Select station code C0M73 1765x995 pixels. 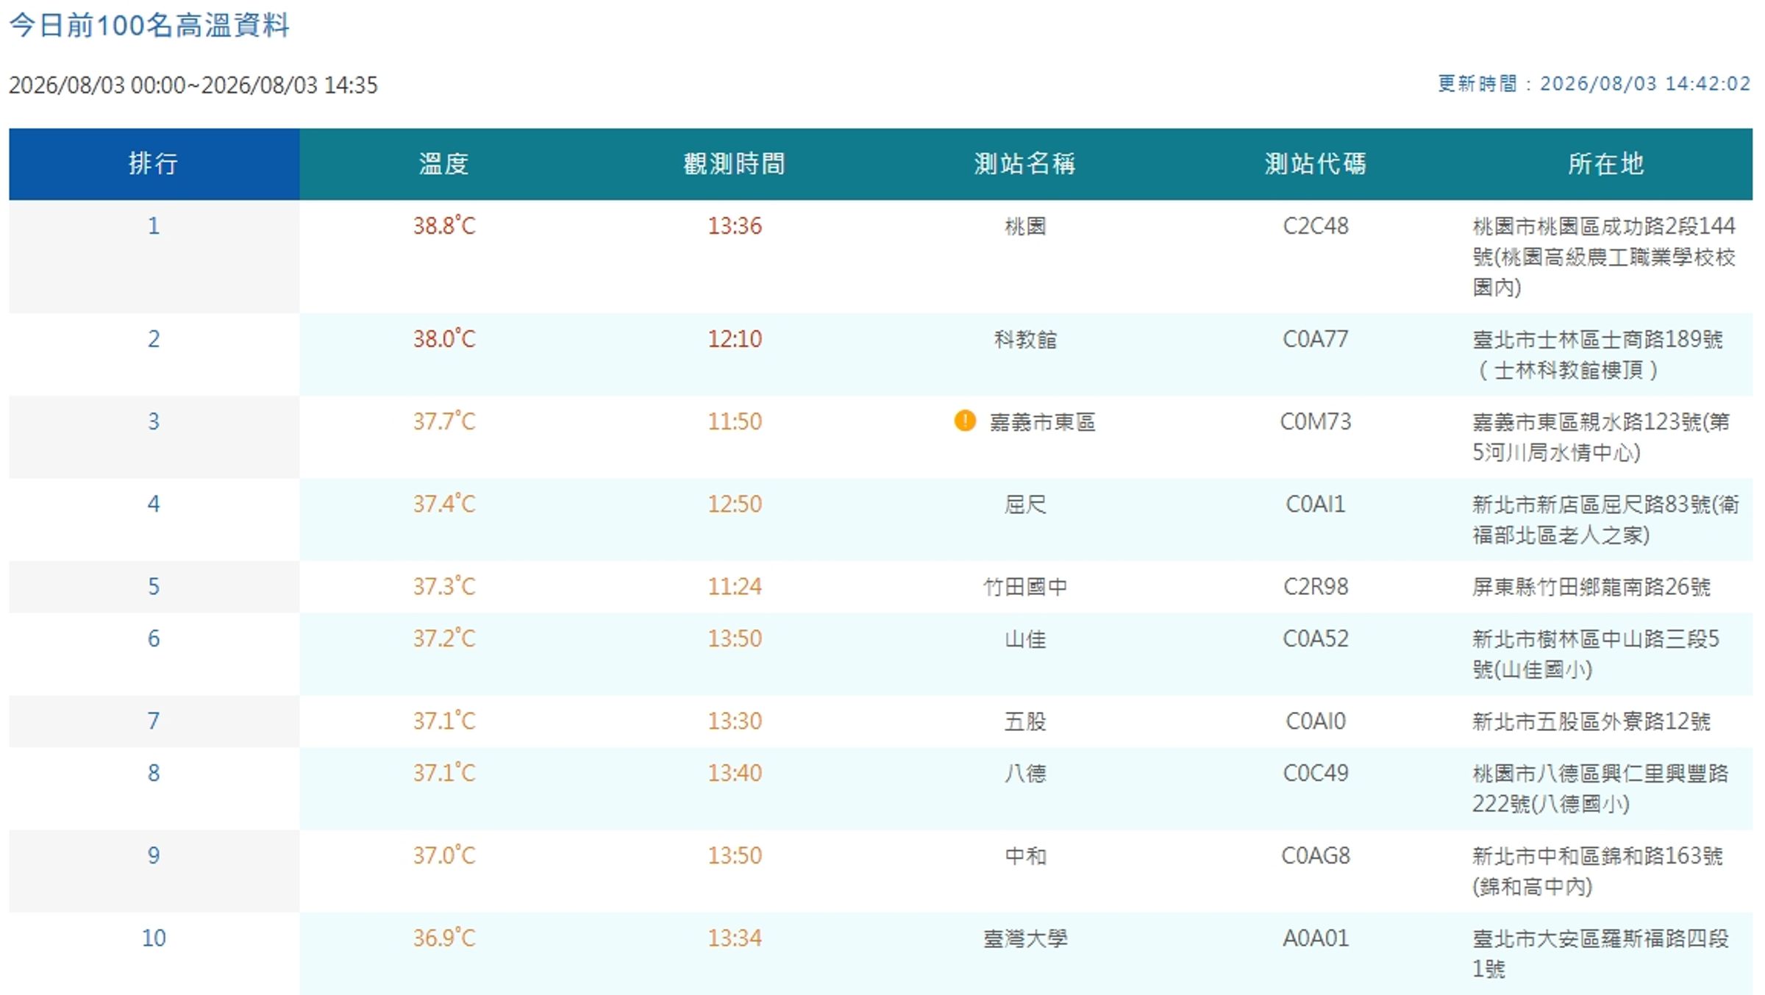tap(1316, 421)
